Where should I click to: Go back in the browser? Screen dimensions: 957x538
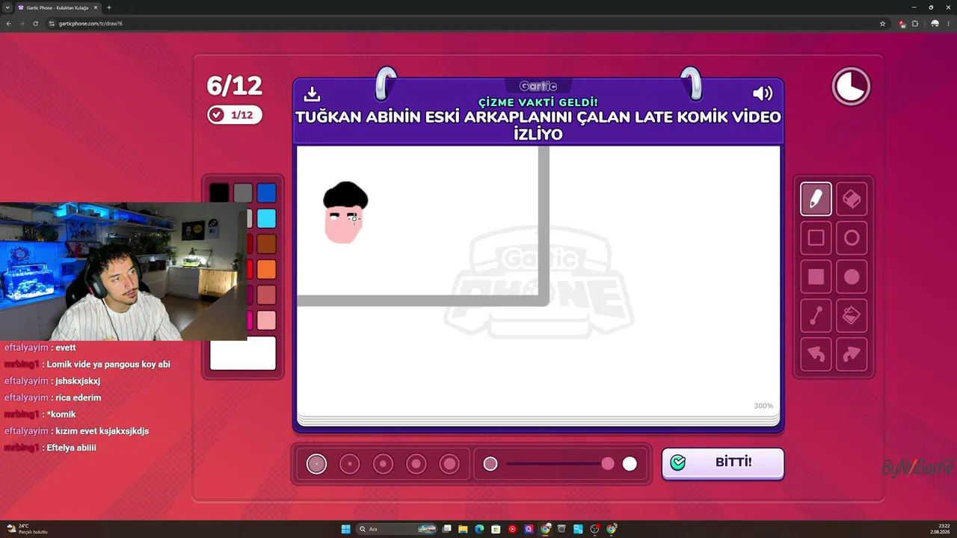tap(9, 23)
